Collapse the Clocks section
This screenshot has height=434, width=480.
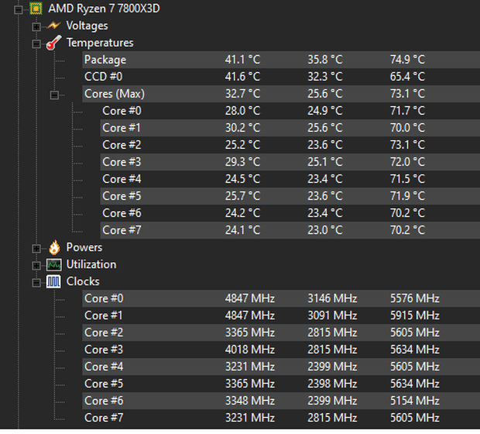[36, 283]
